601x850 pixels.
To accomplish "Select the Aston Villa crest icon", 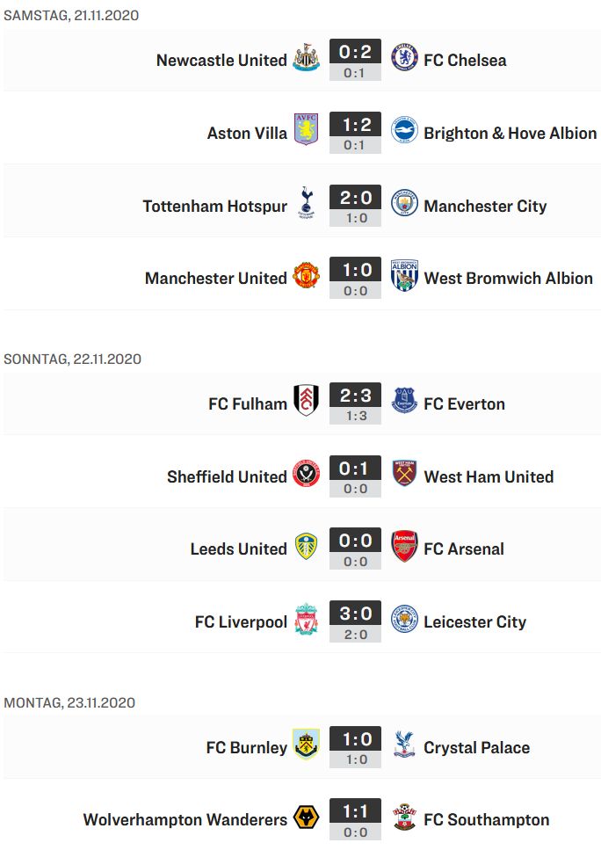I will [x=306, y=129].
